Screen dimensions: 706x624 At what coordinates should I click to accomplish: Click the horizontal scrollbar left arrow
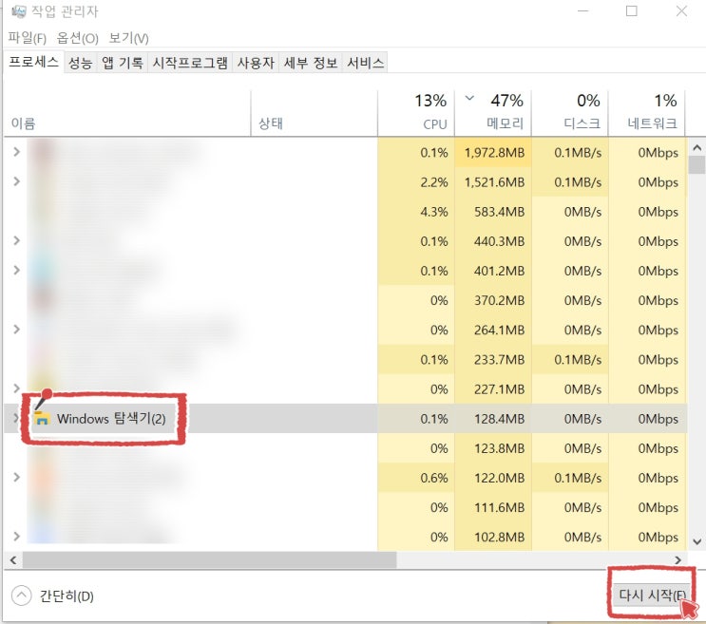coord(13,559)
